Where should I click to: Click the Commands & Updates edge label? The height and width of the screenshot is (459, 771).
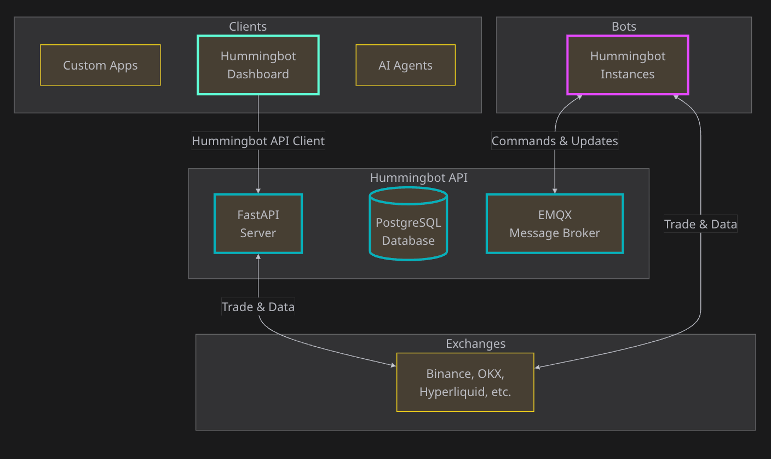pos(555,141)
